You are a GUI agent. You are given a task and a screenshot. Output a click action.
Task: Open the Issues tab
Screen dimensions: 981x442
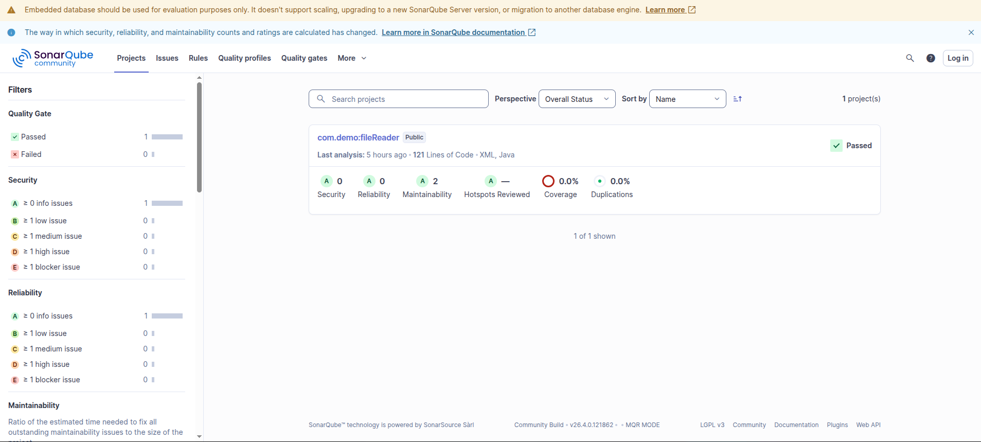click(167, 58)
